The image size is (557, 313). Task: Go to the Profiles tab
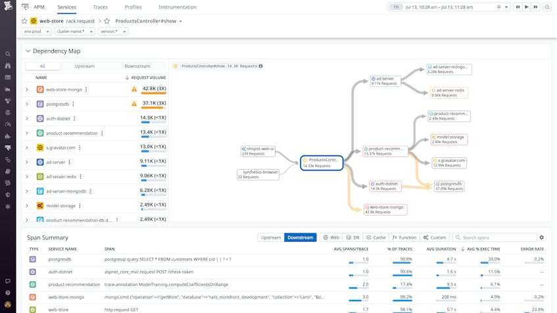[133, 7]
